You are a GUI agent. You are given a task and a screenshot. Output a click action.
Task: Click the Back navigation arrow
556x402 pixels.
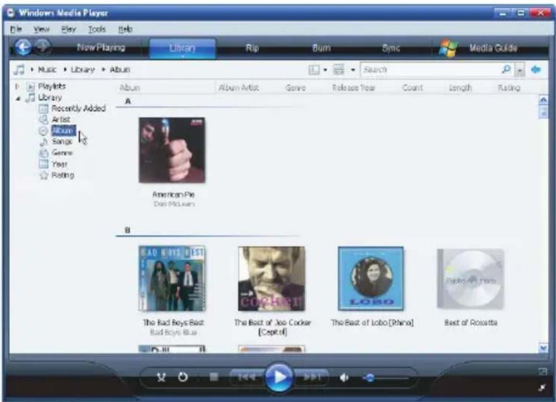coord(23,47)
